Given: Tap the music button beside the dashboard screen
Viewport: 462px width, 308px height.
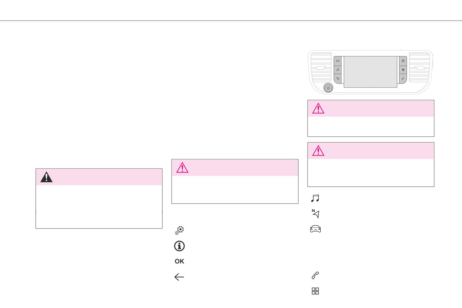Looking at the screenshot, I should [x=337, y=69].
